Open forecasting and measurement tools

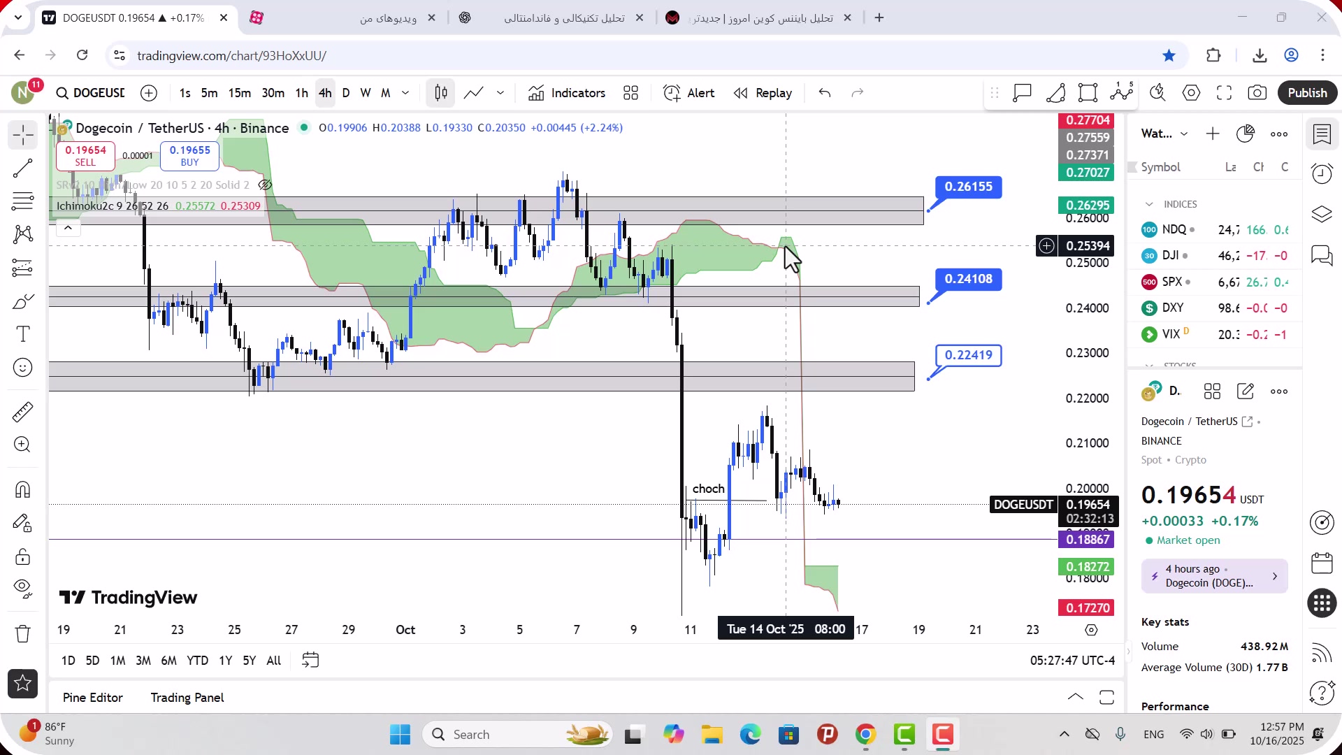[x=22, y=268]
